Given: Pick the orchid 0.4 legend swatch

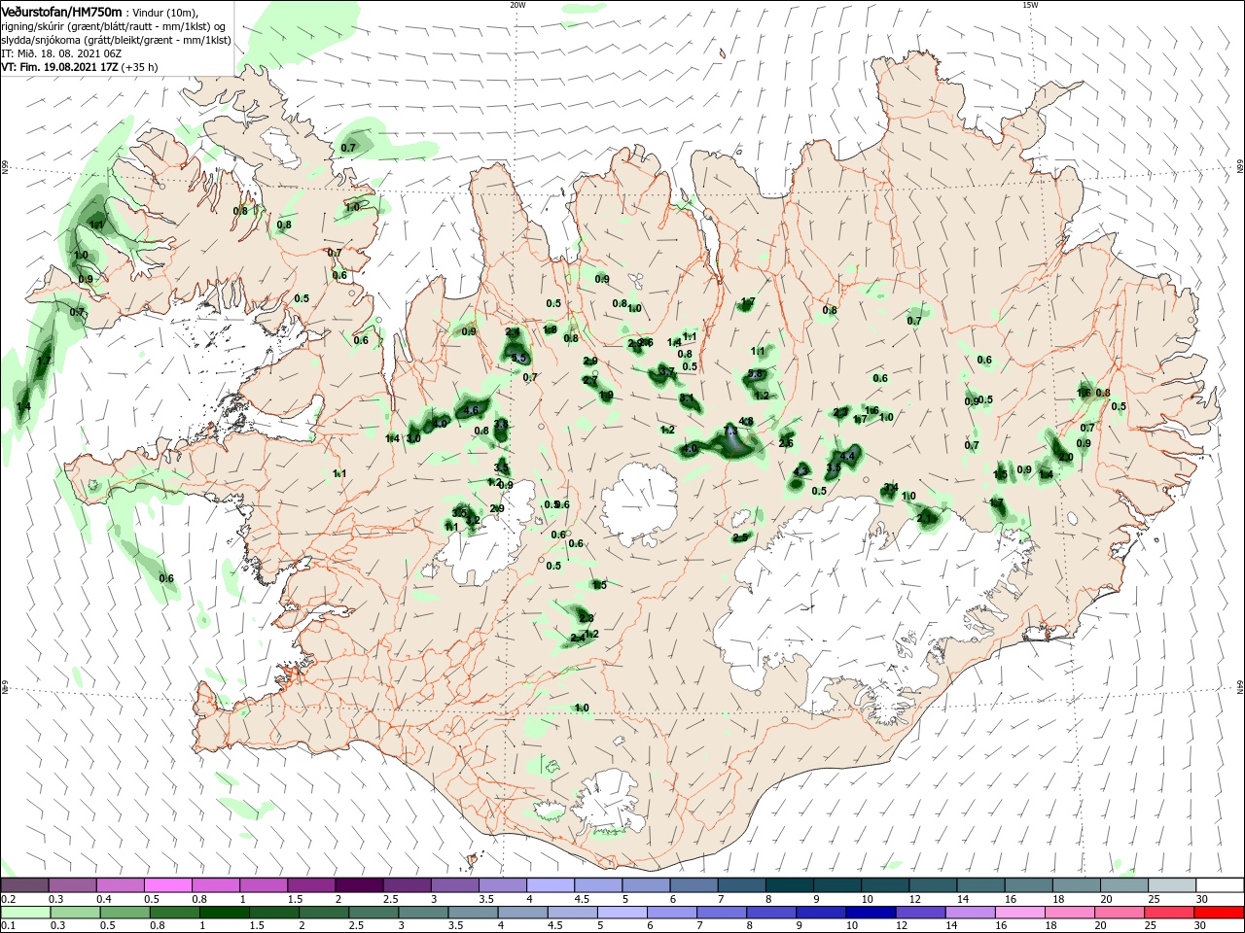Looking at the screenshot, I should coord(120,885).
